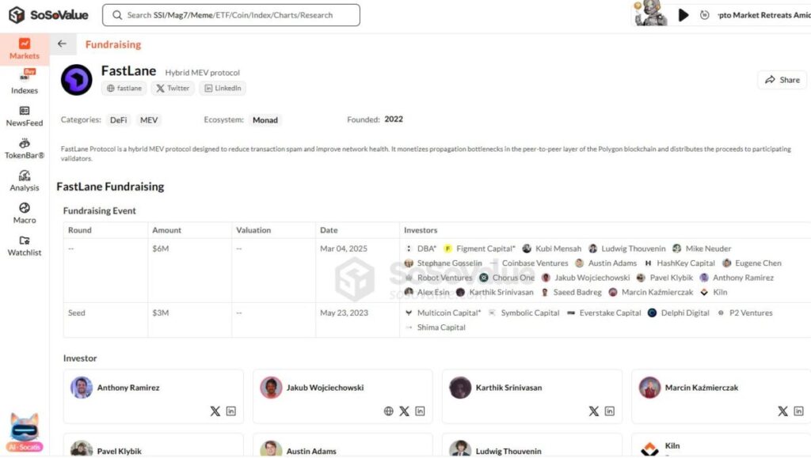Open the fastlane website link
The height and width of the screenshot is (458, 811).
click(x=124, y=89)
